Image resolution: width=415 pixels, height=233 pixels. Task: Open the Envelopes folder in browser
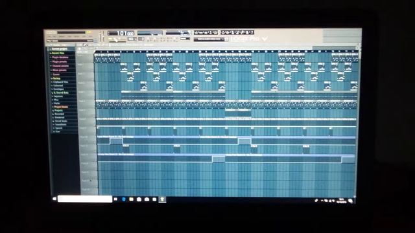click(58, 89)
